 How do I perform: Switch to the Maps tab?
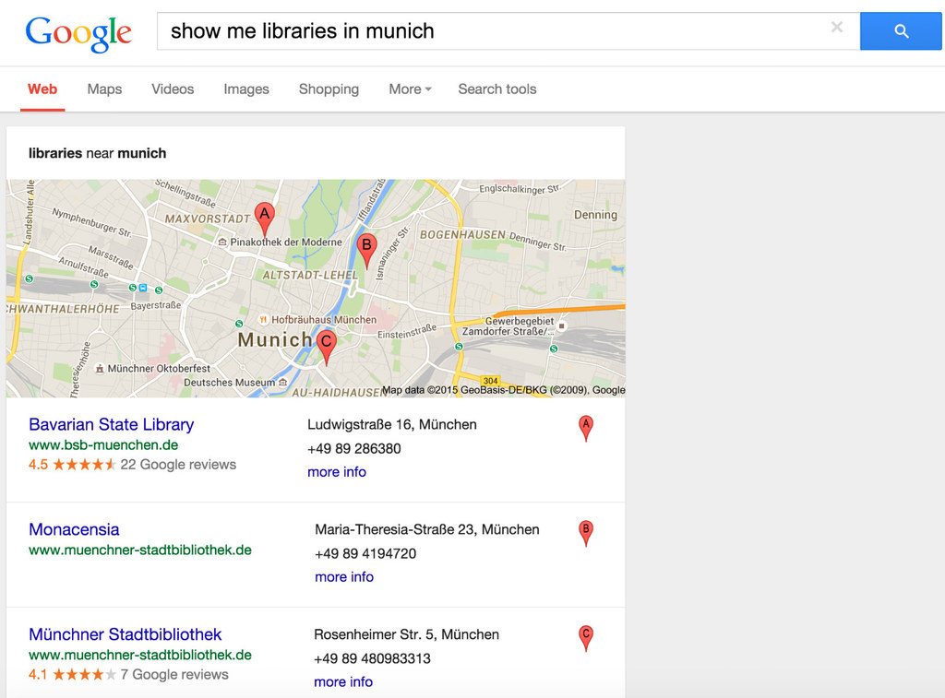point(104,89)
